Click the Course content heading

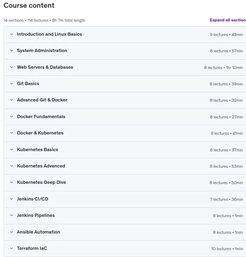click(29, 5)
